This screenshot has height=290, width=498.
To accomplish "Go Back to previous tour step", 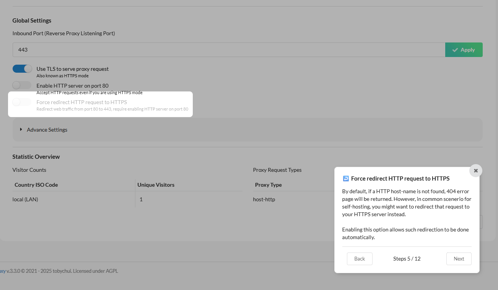I will click(x=360, y=259).
